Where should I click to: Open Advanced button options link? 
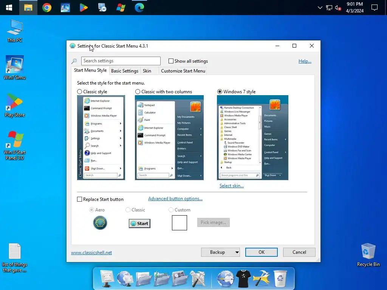[x=175, y=199]
